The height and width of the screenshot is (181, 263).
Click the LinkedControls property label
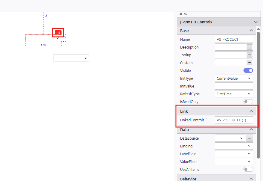192,120
